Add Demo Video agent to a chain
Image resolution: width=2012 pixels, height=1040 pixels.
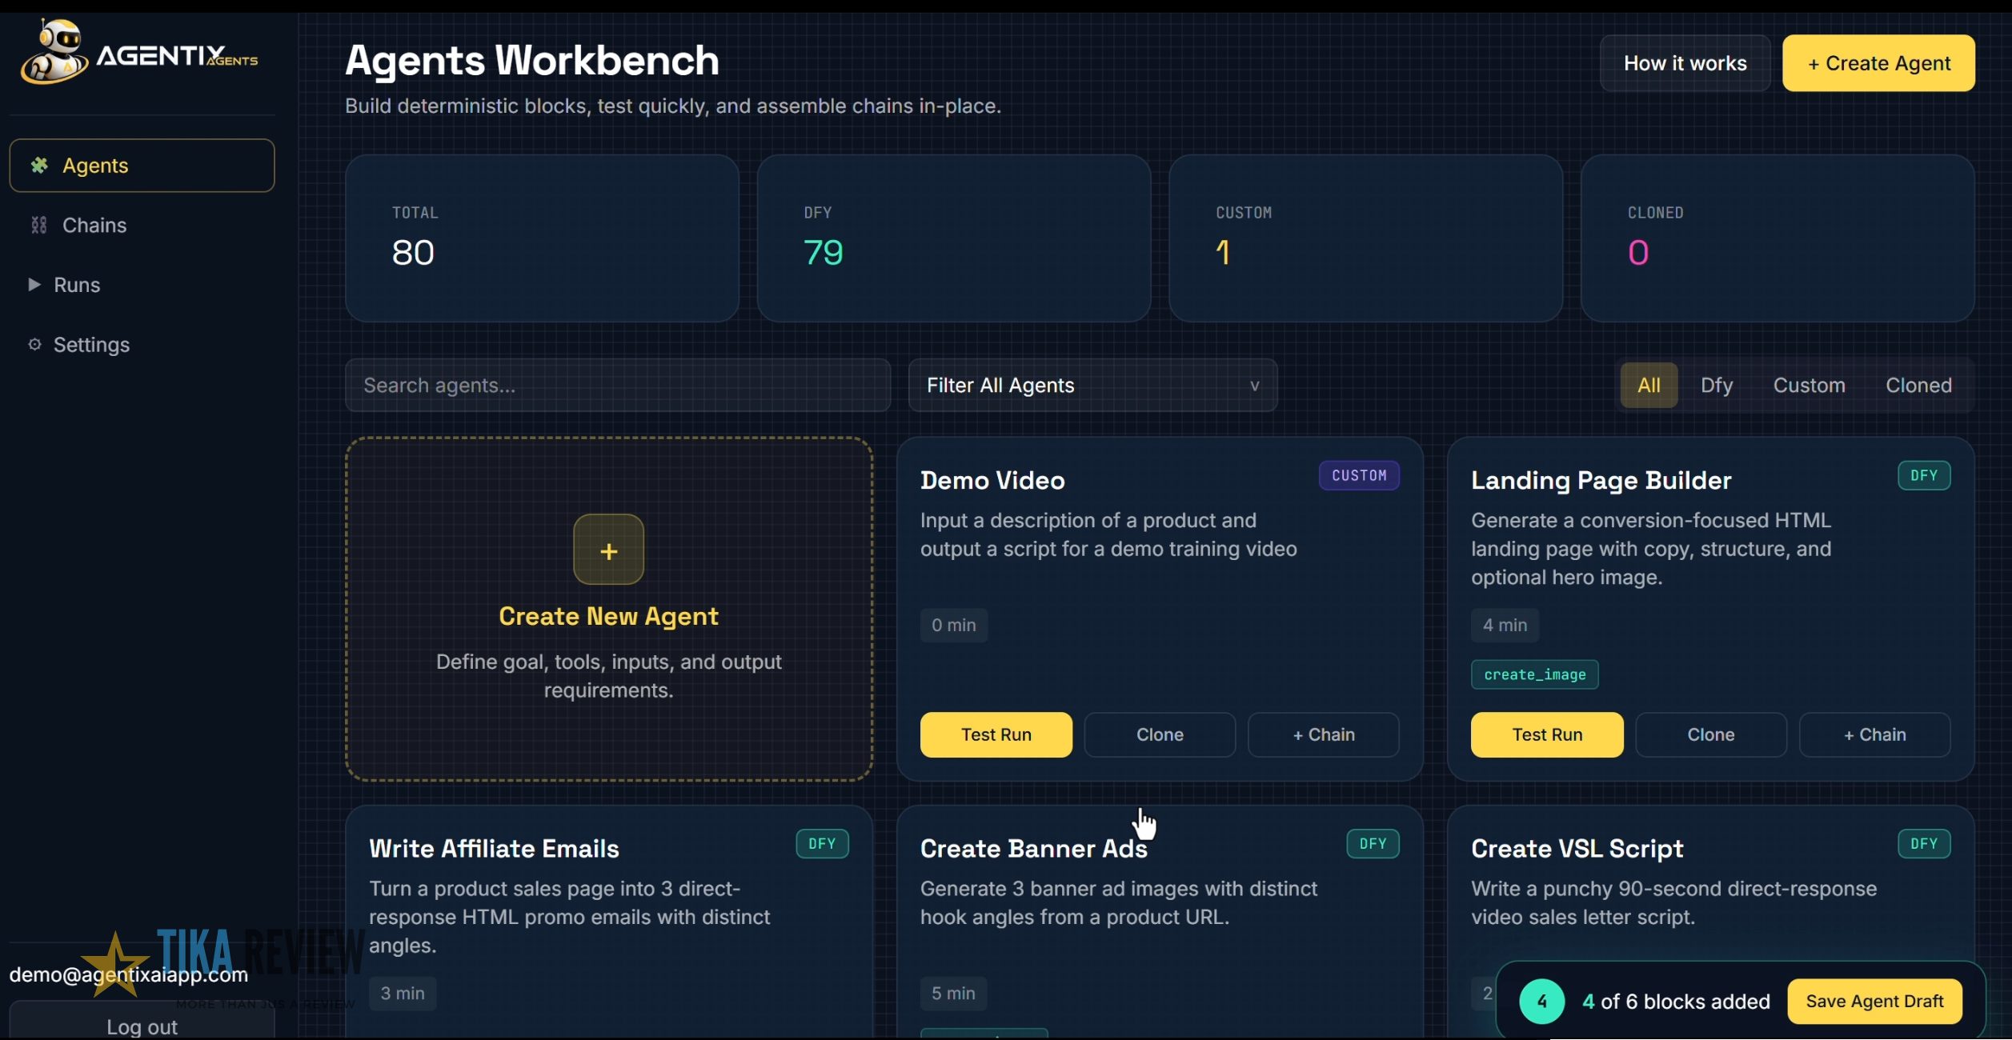[1324, 734]
